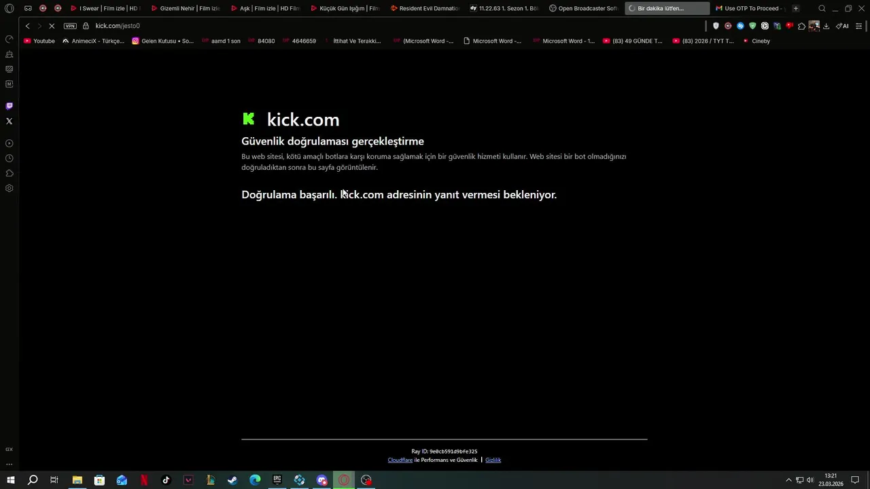The height and width of the screenshot is (489, 870).
Task: Focus the address bar showing kick.com/jesto0
Action: 118,26
